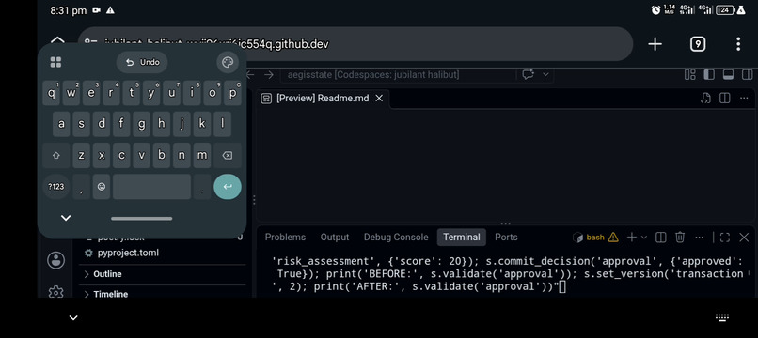Open editor More Actions ellipsis

[744, 99]
